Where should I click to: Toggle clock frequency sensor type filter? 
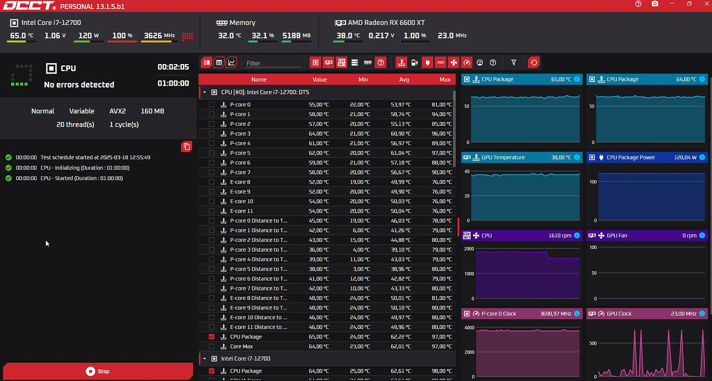click(467, 63)
